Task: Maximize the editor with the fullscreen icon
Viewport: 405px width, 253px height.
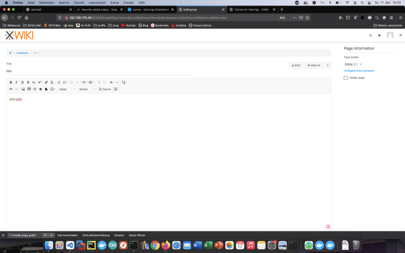Action: (116, 89)
